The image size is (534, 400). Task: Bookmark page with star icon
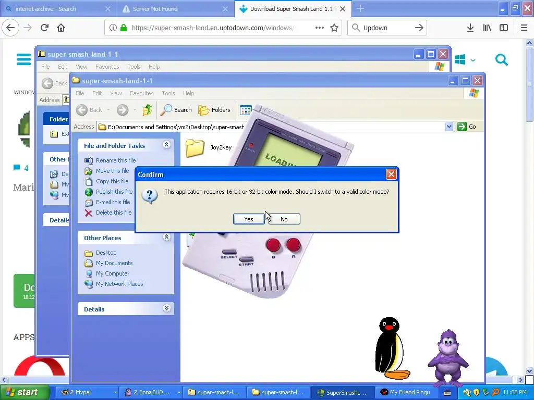coord(334,28)
